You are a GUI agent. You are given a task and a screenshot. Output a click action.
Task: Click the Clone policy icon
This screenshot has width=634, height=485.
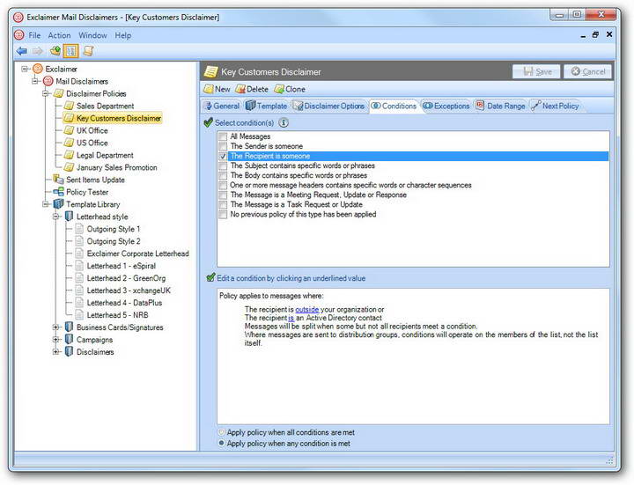[x=278, y=89]
